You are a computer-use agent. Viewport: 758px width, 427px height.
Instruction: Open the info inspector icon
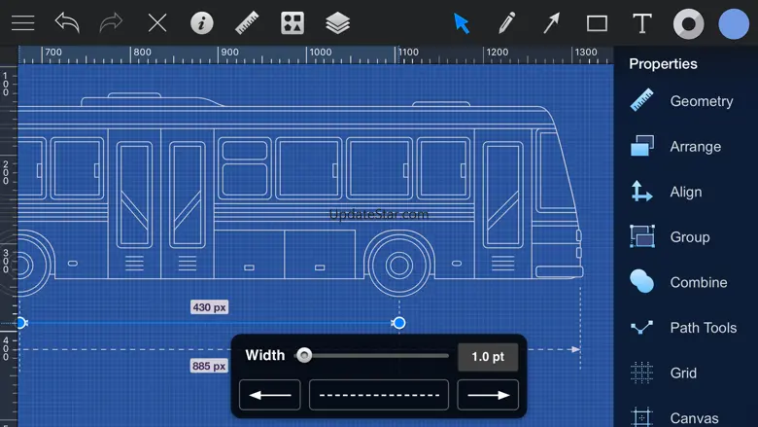pyautogui.click(x=202, y=22)
